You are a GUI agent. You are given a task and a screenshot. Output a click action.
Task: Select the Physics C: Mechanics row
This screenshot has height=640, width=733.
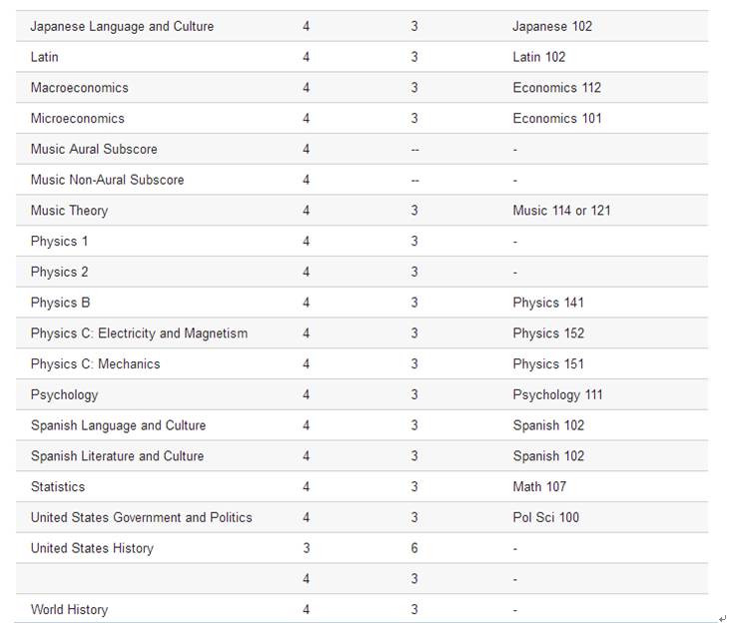(95, 364)
